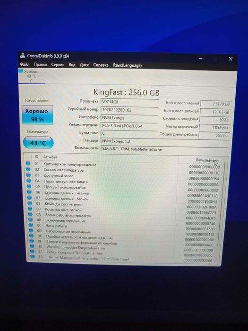Click the Всего хост-записей value 12163 GB
Viewport: 248px width, 331px height.
[x=215, y=112]
